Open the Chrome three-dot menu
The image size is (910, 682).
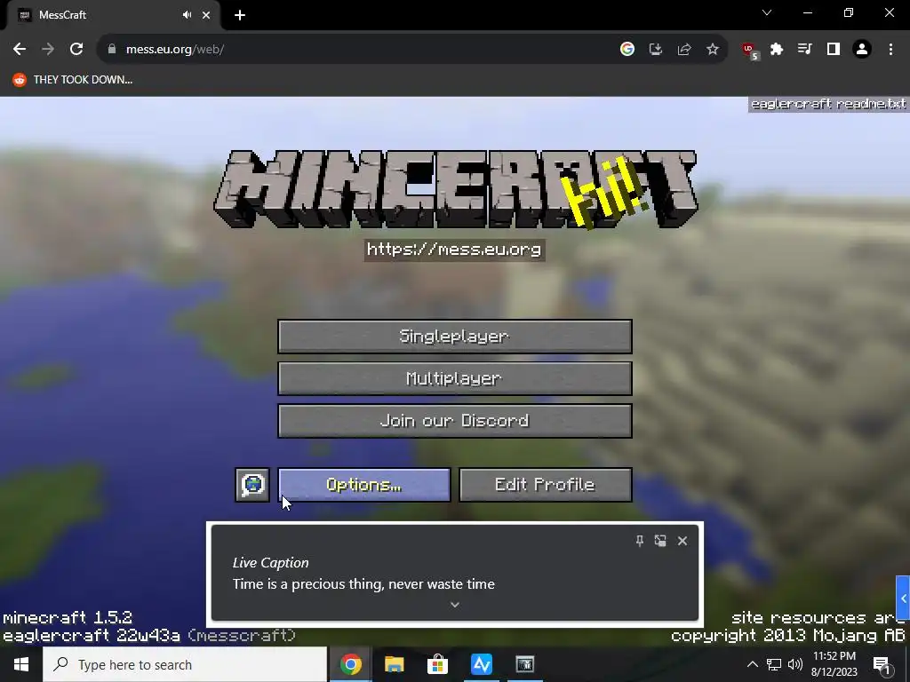pos(890,50)
